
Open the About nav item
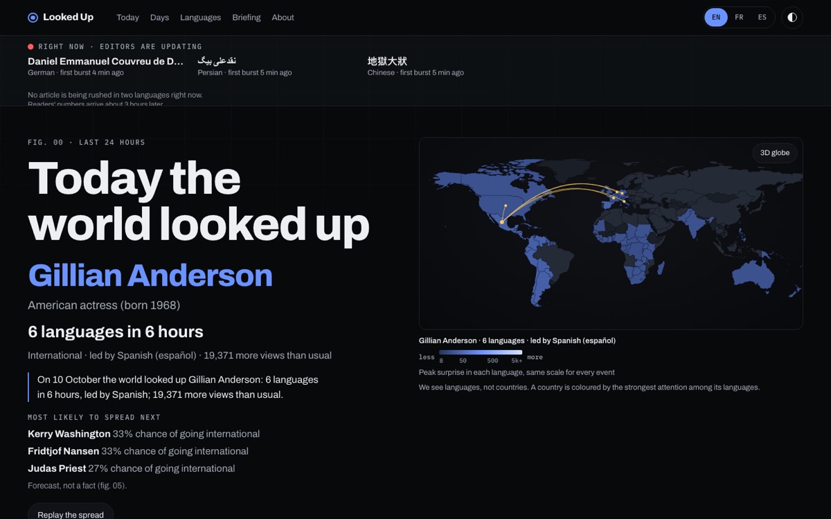[x=283, y=17]
